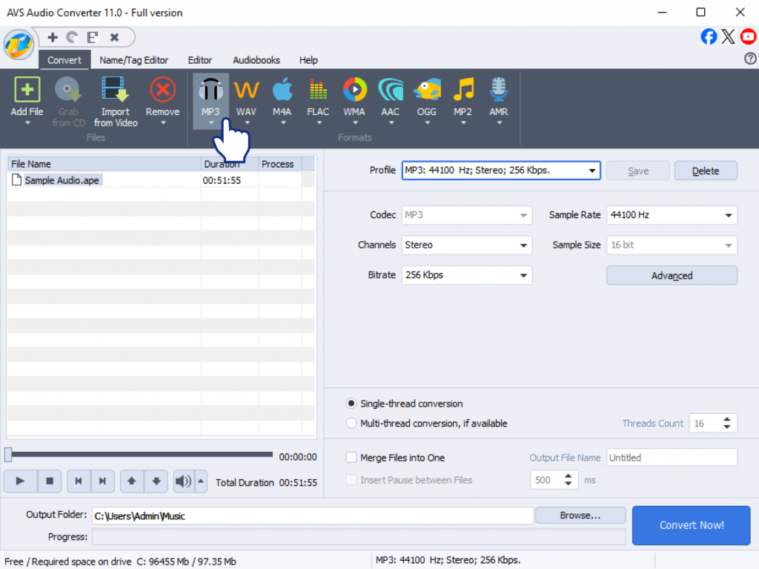
Task: Expand volume slider arrow beside speaker
Action: click(x=201, y=481)
